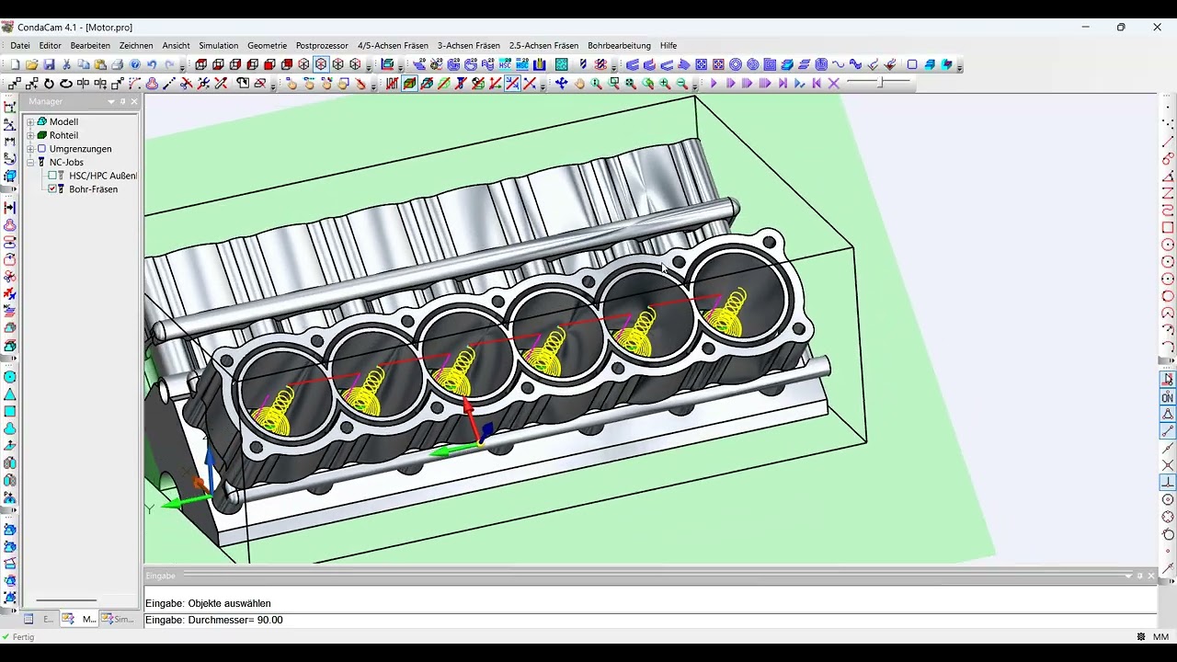Click the gear settings icon in status bar

pyautogui.click(x=1141, y=636)
